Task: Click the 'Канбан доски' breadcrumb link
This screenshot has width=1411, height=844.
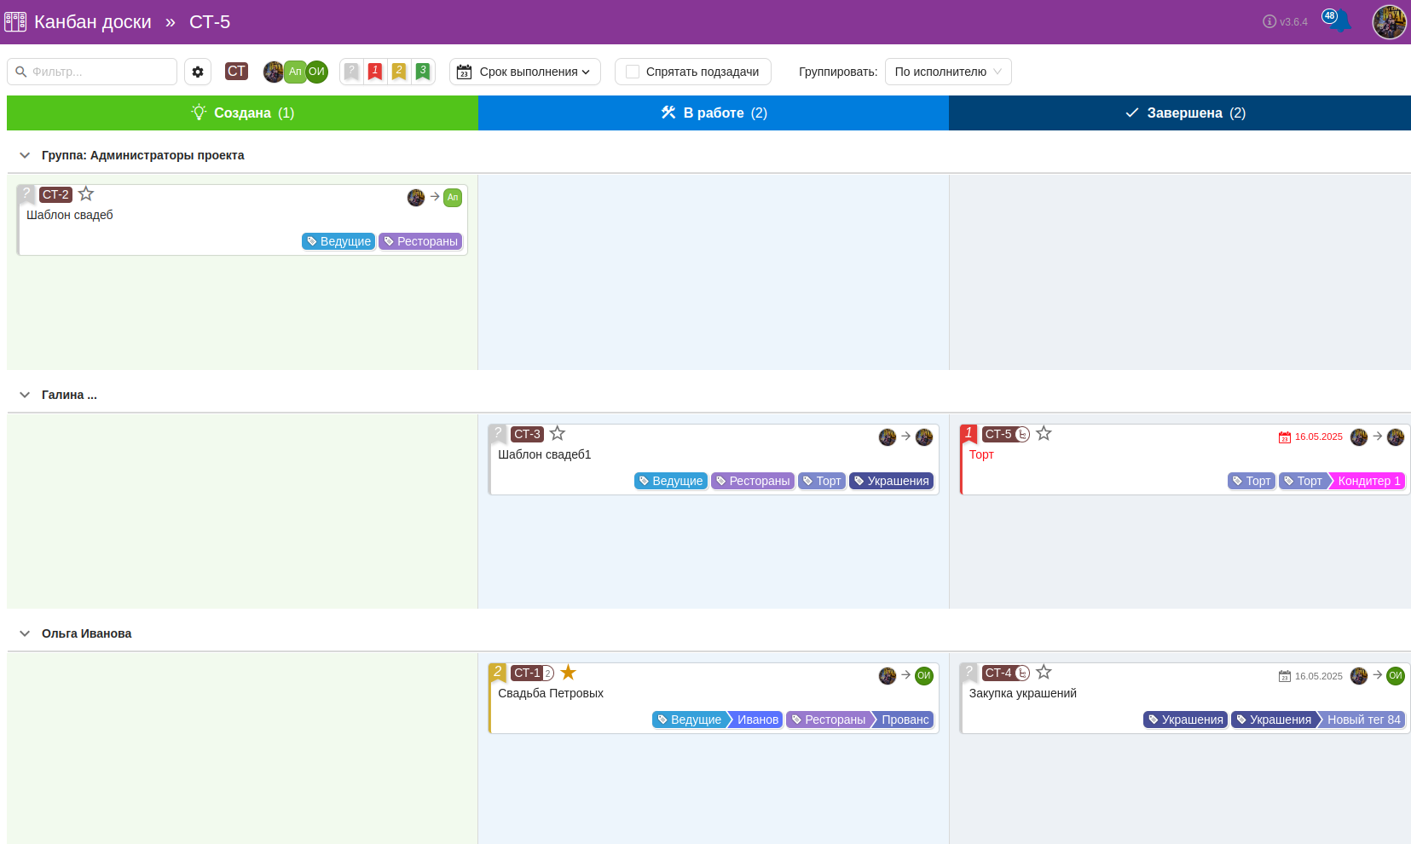Action: tap(92, 22)
